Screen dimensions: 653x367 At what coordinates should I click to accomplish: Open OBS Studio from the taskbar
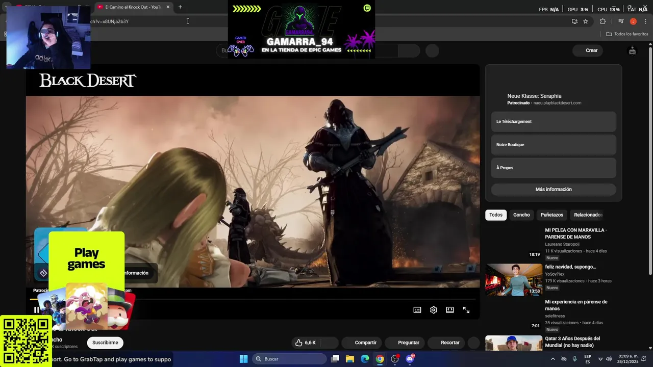coord(395,359)
